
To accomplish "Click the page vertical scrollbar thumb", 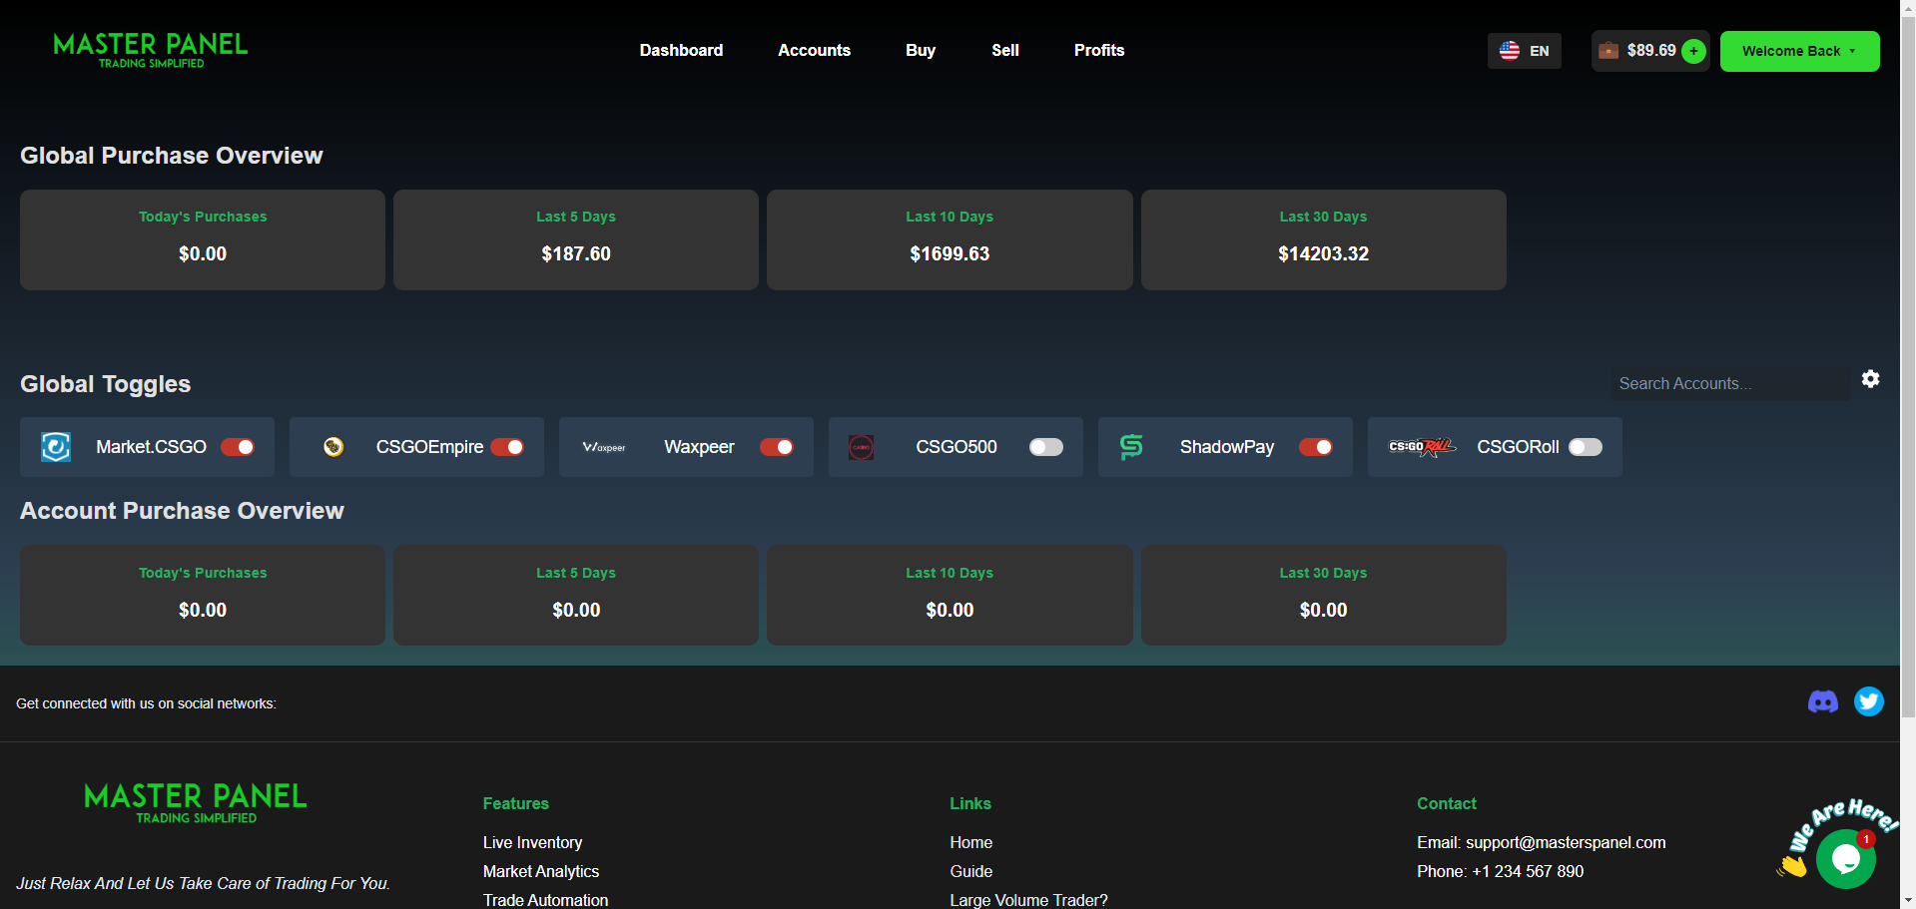I will coord(1908,367).
